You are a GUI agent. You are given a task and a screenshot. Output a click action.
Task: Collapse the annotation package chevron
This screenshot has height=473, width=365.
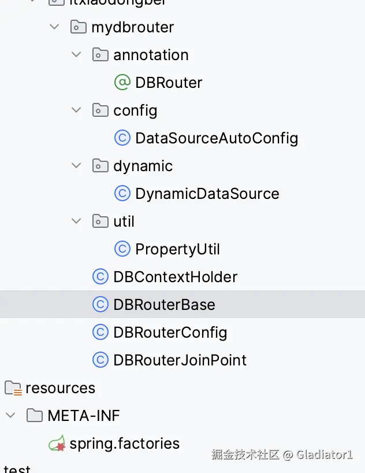click(77, 55)
